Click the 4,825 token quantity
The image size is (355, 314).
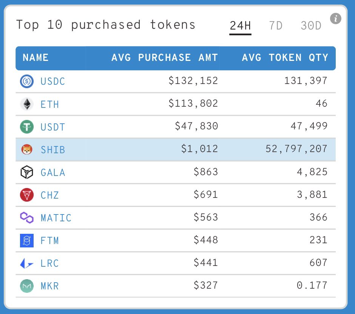pyautogui.click(x=312, y=172)
